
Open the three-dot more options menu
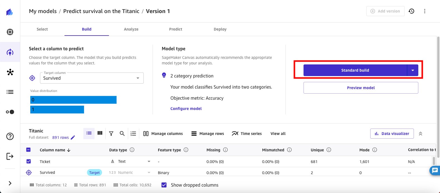pos(424,11)
